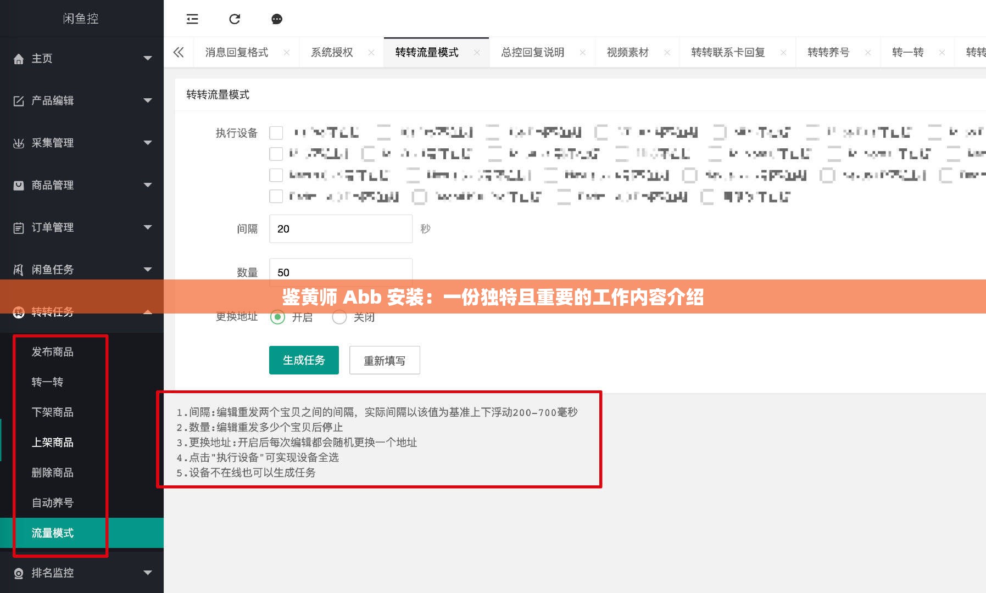Close the 转转养号 tab
The width and height of the screenshot is (986, 593).
[868, 53]
